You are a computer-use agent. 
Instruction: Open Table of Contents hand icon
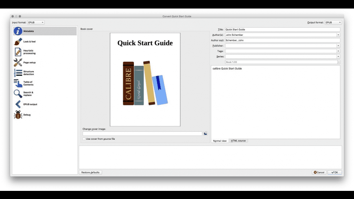[18, 83]
